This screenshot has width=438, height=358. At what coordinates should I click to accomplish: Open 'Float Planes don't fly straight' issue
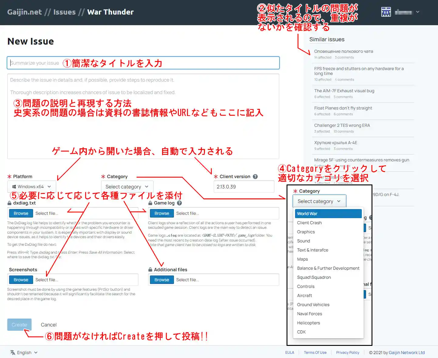343,108
